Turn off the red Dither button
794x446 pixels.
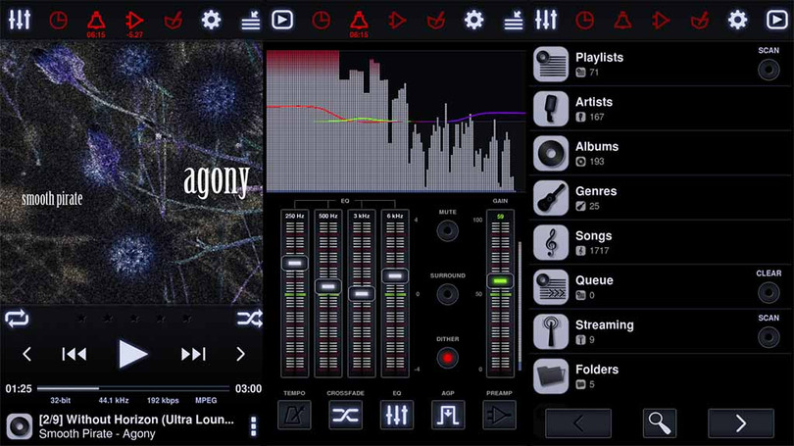point(447,358)
